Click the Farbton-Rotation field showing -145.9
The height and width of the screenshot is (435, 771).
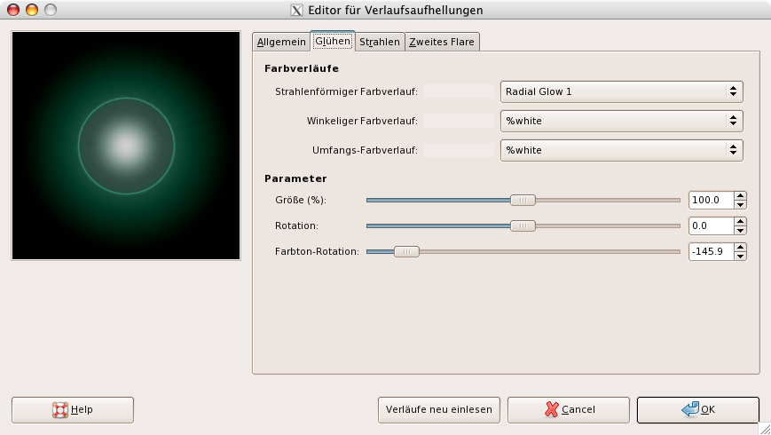711,252
